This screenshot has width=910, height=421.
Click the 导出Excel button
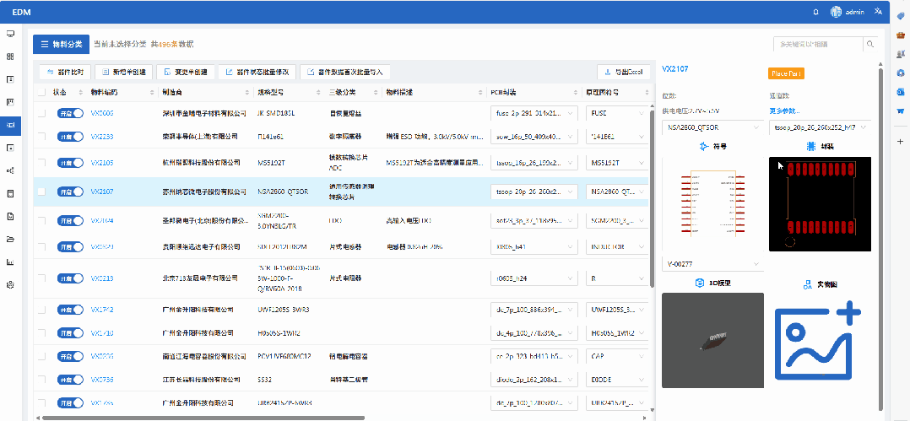point(622,72)
